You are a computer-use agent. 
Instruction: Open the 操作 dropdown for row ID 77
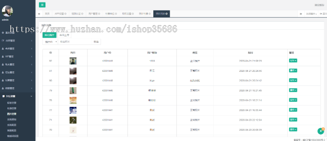click(x=293, y=110)
